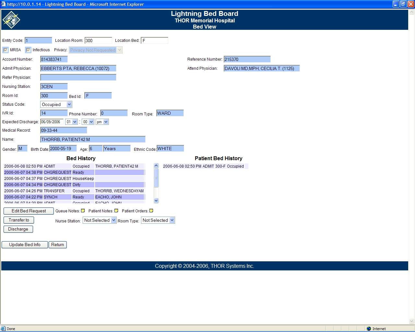415x332 pixels.
Task: Click the Lightning Bed Board logo icon
Action: (11, 20)
